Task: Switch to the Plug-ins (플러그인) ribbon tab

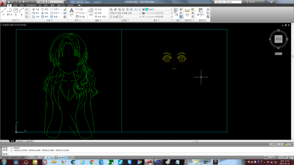Action: point(61,5)
